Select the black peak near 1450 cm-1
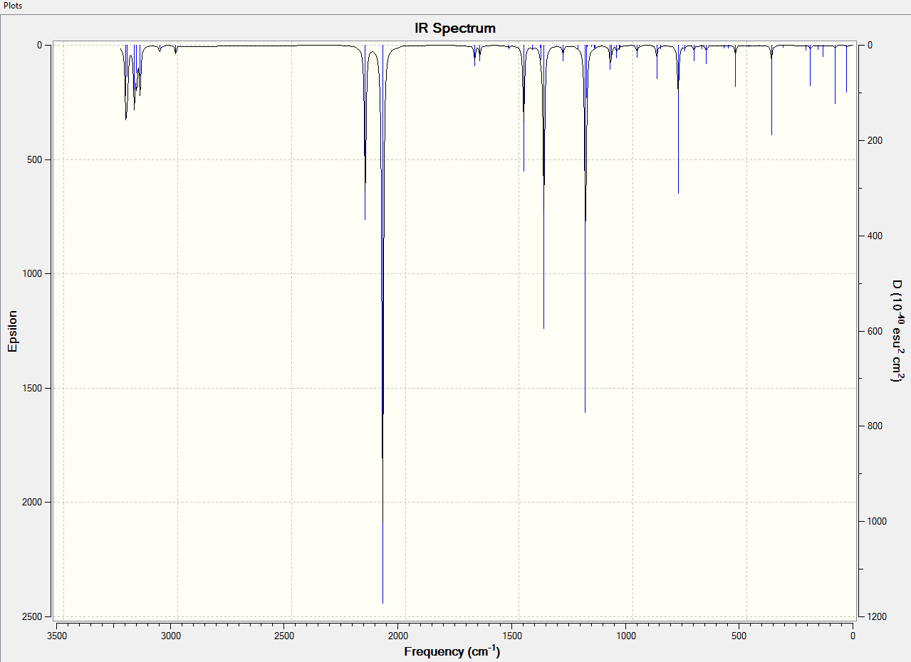The image size is (911, 662). click(524, 107)
